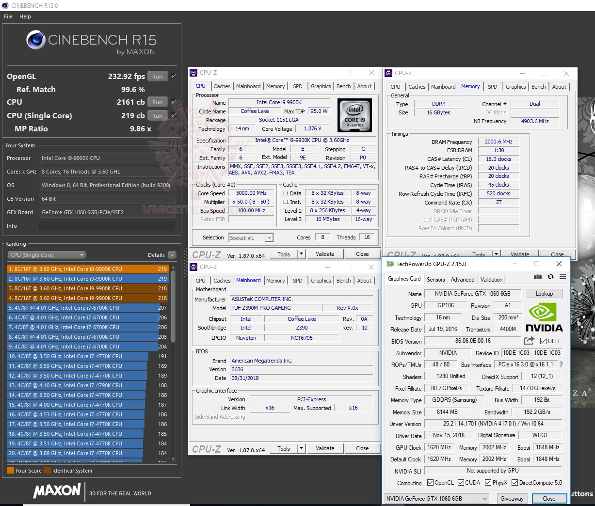Expand the Tools dropdown arrow in CPU-Z
The image size is (595, 506).
pyautogui.click(x=302, y=448)
